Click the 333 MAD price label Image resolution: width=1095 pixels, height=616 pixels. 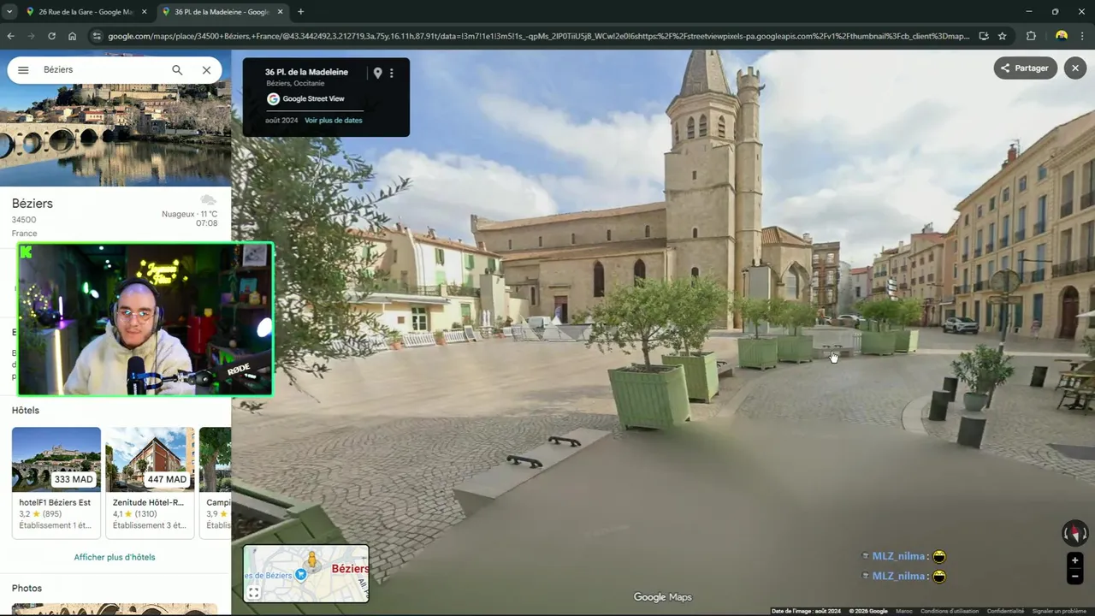[73, 479]
